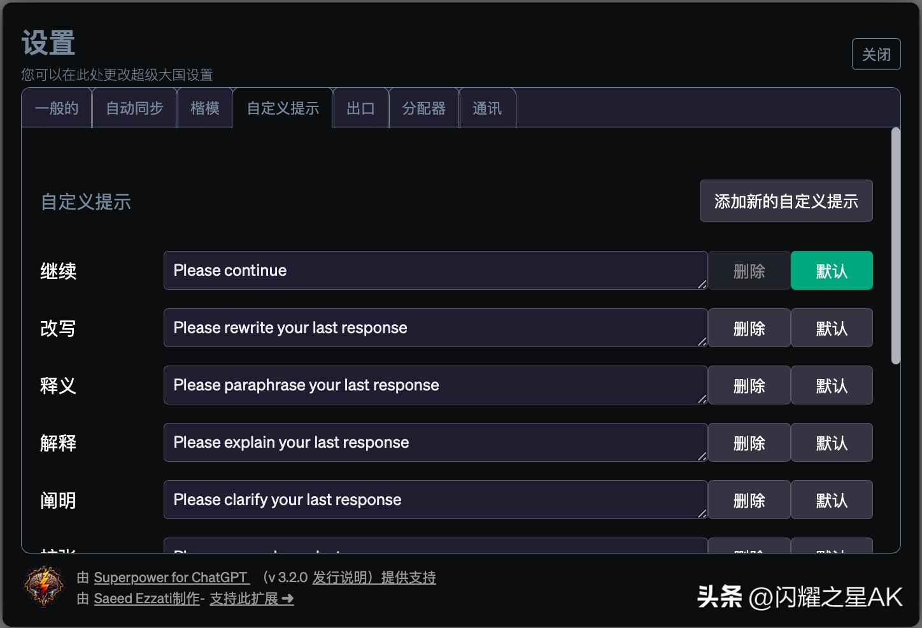Open the 分配器 tab
This screenshot has width=922, height=628.
coord(423,108)
